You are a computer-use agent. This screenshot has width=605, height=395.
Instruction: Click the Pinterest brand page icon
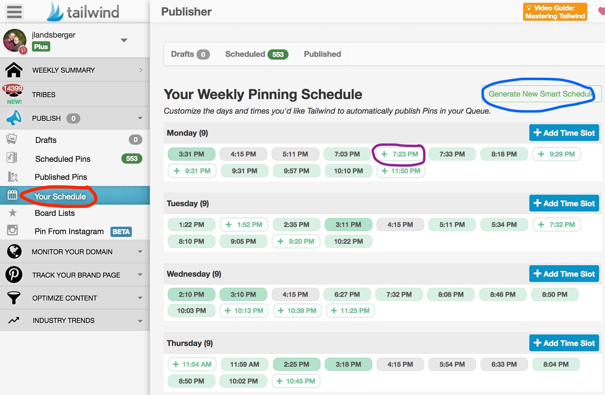coord(14,275)
